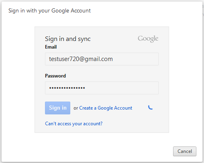Click the gray Google logo
The height and width of the screenshot is (163, 204).
pyautogui.click(x=148, y=39)
